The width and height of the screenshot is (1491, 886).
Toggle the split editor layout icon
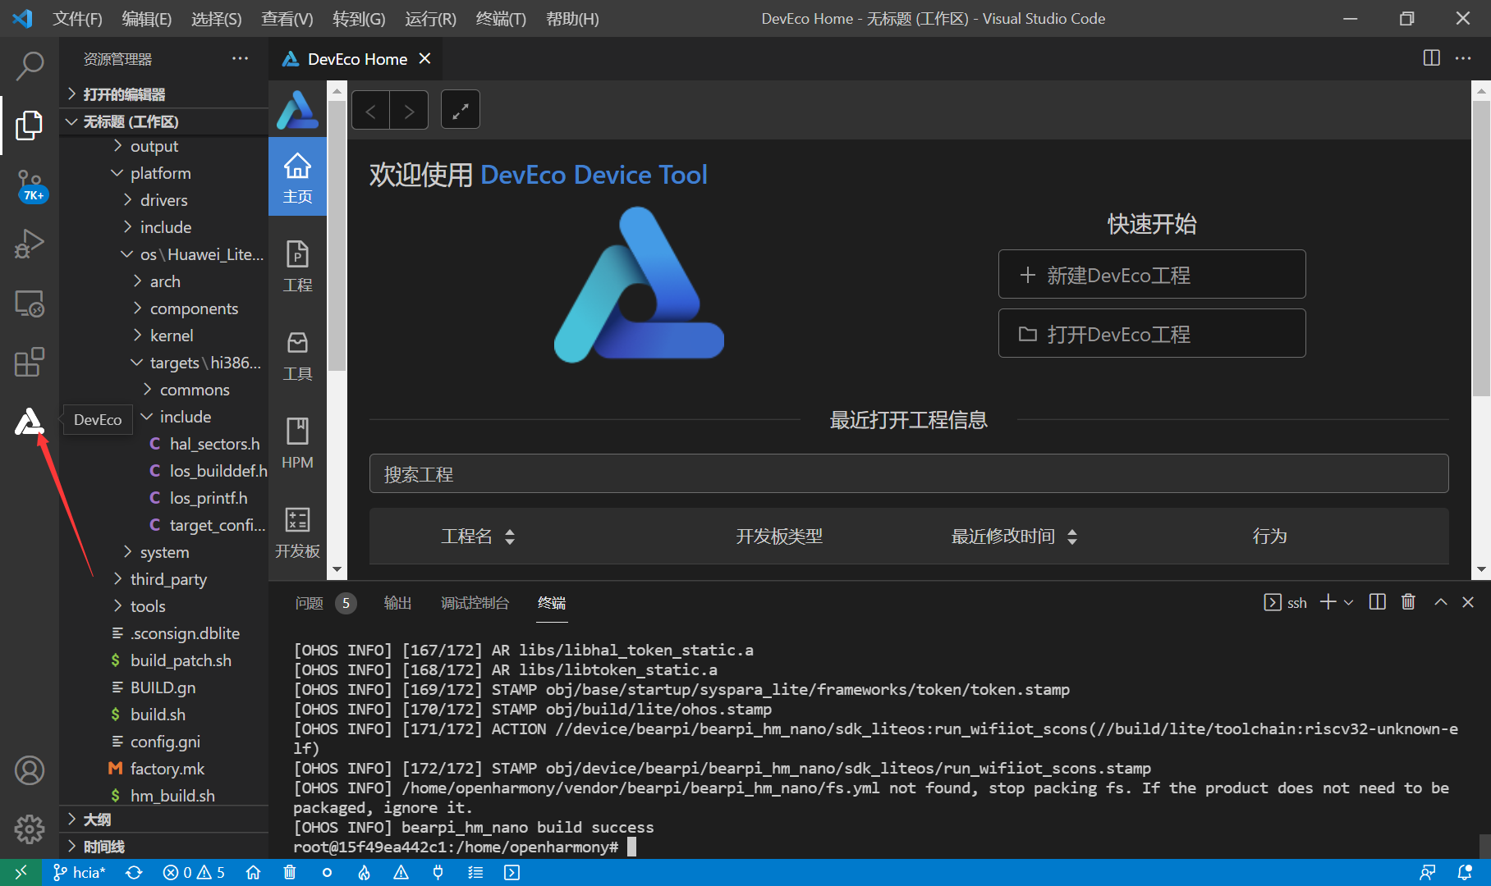tap(1430, 58)
